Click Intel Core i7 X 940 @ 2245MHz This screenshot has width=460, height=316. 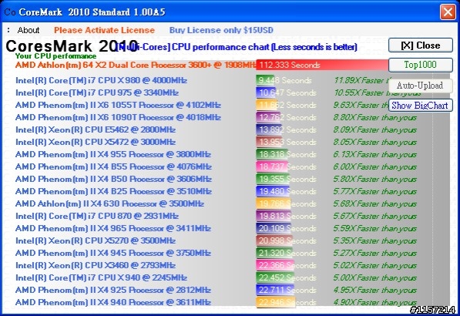pos(101,277)
